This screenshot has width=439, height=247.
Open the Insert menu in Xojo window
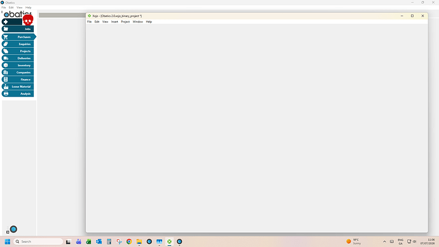(115, 22)
